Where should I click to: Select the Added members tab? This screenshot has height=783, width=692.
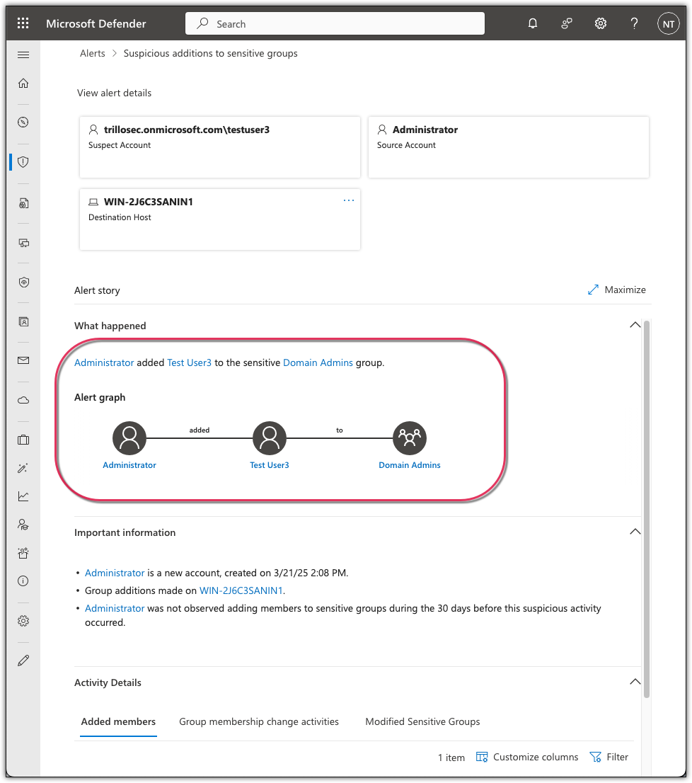coord(118,722)
